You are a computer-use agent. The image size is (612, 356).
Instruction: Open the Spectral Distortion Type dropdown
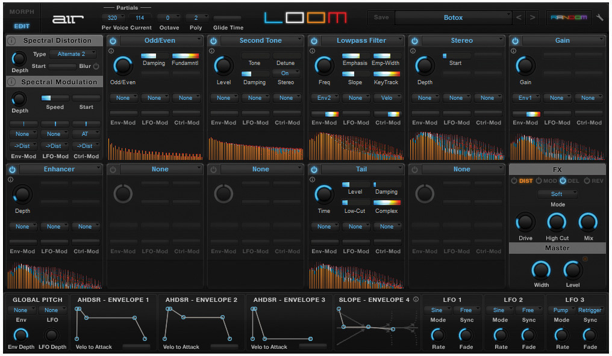click(72, 54)
